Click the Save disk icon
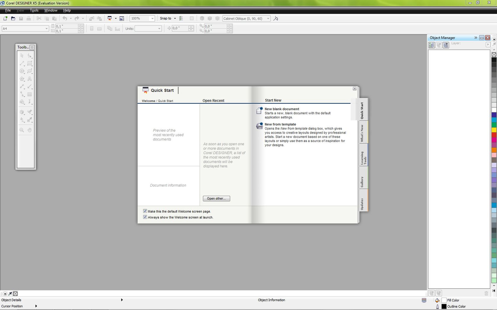 tap(21, 18)
